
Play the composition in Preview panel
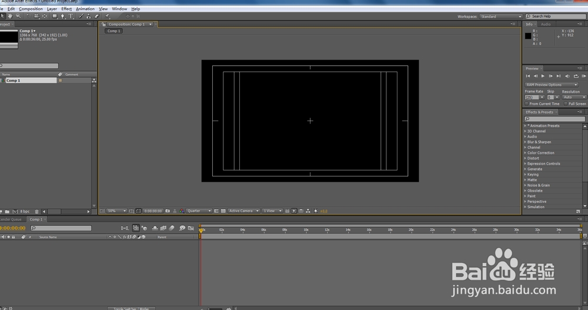click(543, 76)
